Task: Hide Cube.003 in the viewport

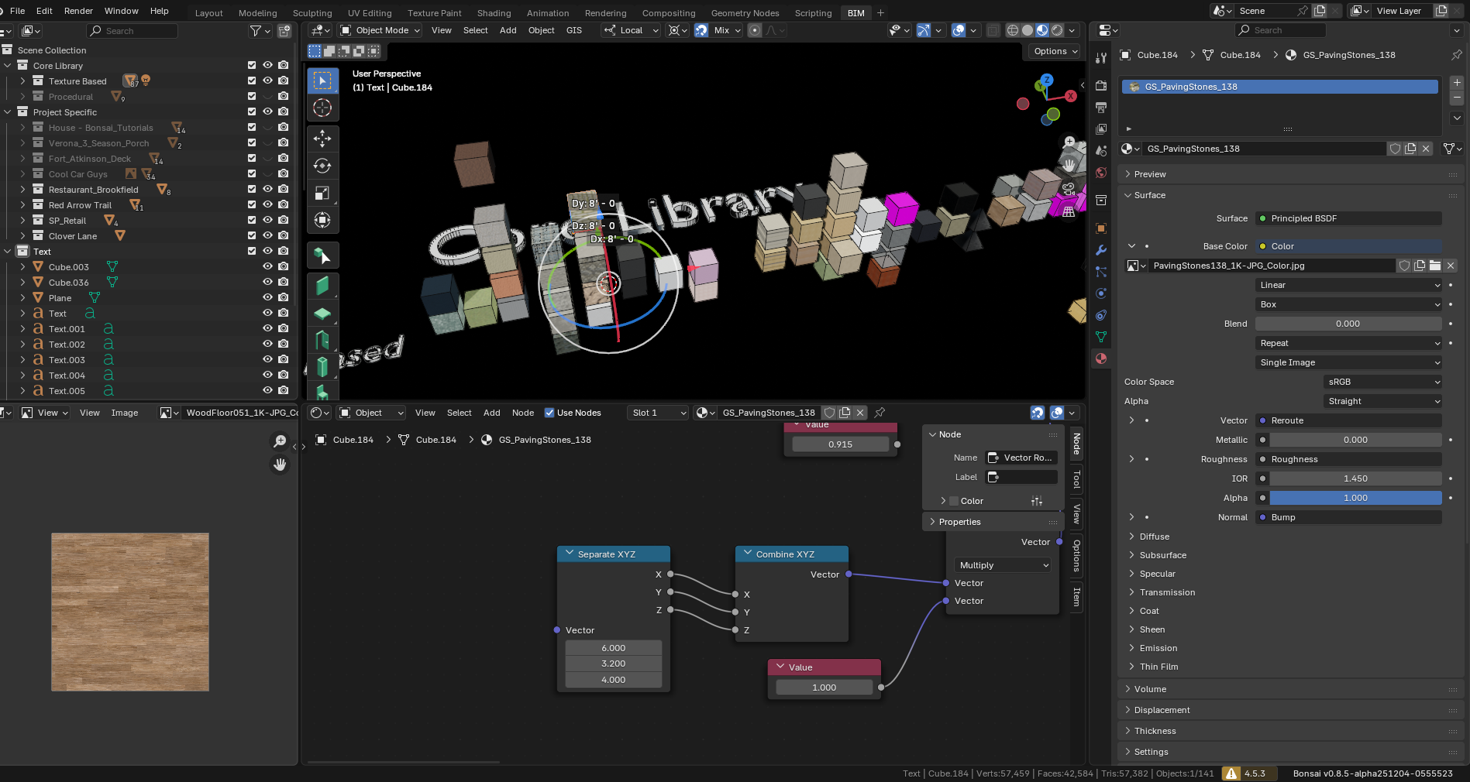Action: (267, 266)
